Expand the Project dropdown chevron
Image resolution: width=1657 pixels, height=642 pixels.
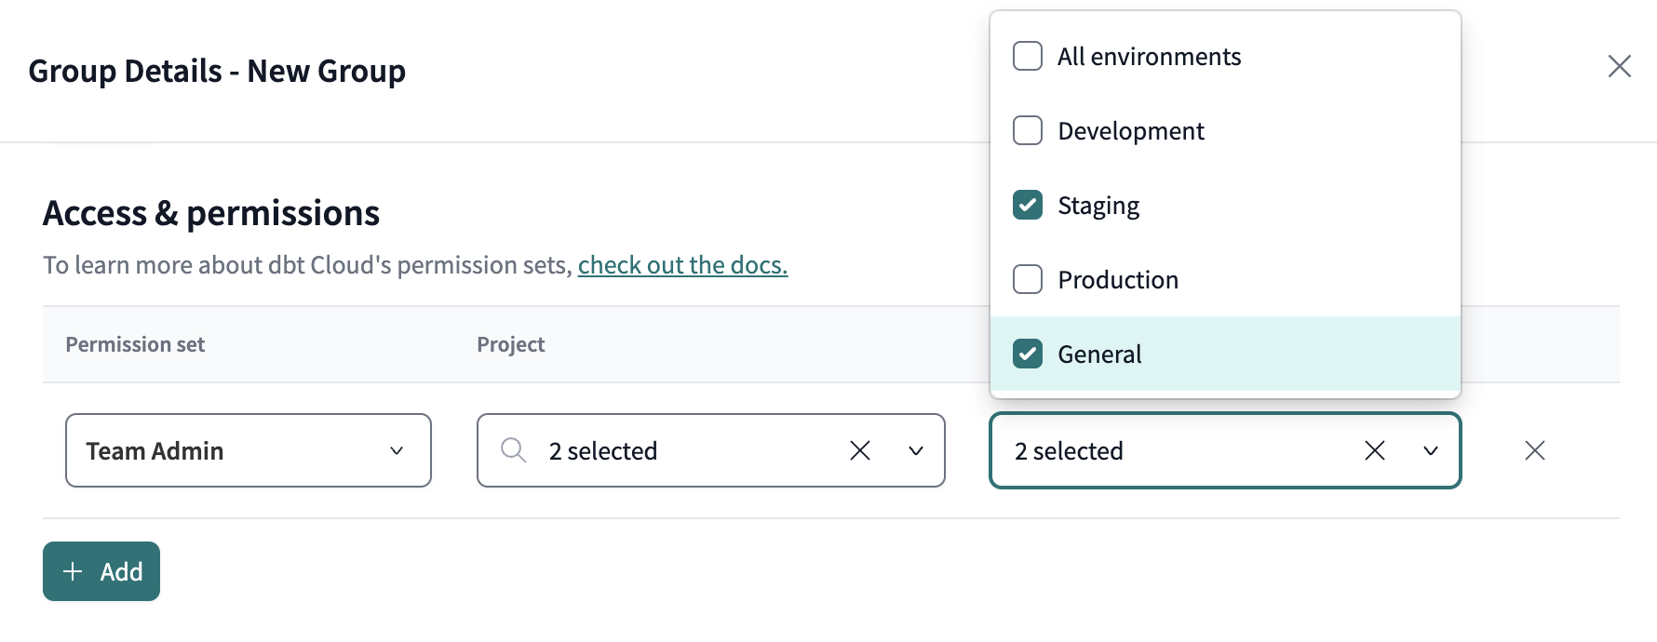tap(916, 451)
